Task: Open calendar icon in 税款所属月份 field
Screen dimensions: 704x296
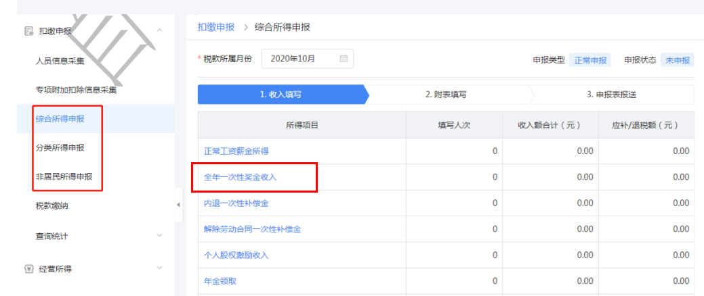Action: pyautogui.click(x=344, y=59)
